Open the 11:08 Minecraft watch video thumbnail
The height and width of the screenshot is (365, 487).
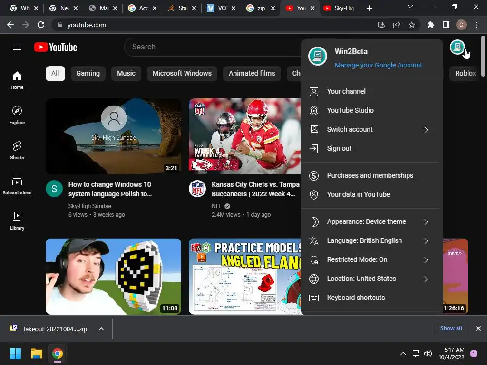pos(113,276)
